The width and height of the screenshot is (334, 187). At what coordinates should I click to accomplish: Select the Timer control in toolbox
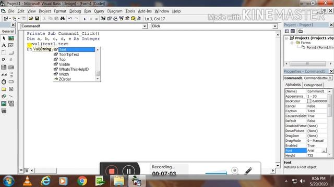pyautogui.click(x=4, y=82)
